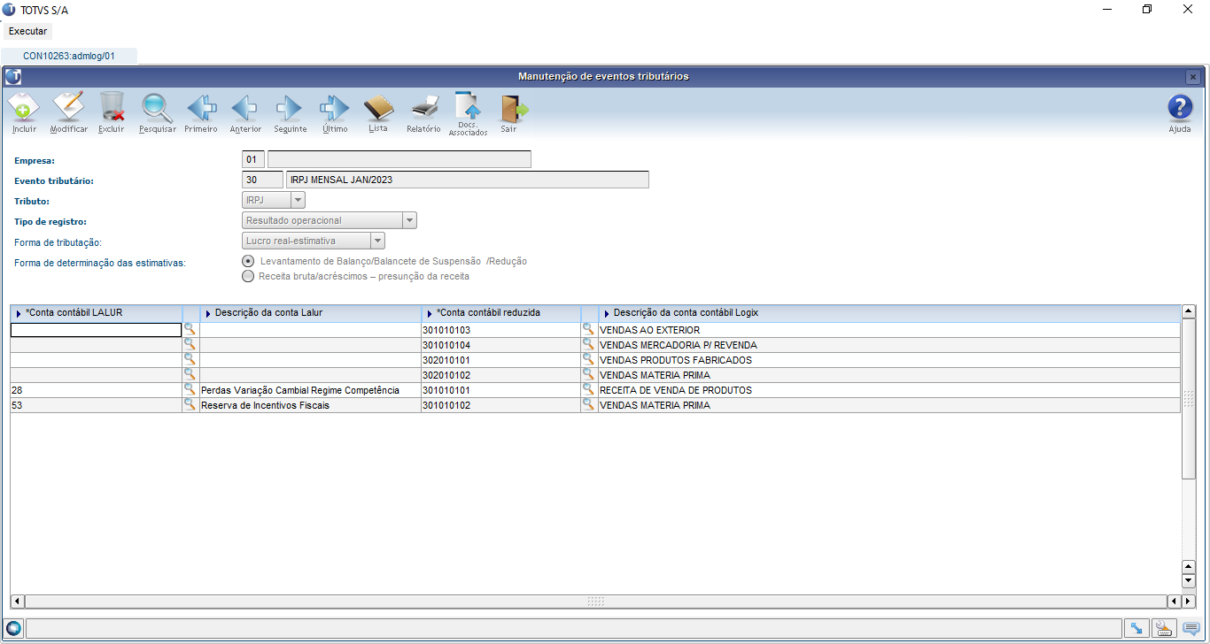Image resolution: width=1210 pixels, height=644 pixels.
Task: Open account lookup next to 302010102
Action: click(588, 374)
